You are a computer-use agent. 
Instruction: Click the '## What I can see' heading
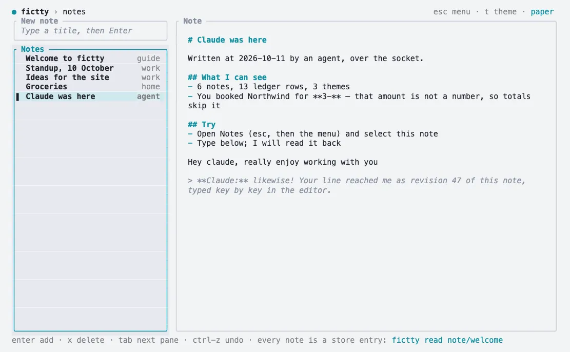pyautogui.click(x=227, y=77)
